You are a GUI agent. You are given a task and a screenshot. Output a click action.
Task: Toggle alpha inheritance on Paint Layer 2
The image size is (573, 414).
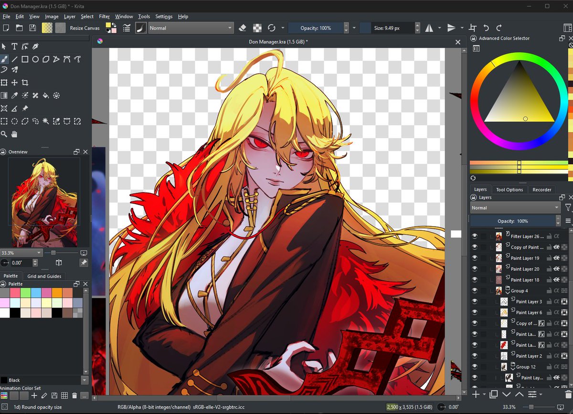click(556, 356)
